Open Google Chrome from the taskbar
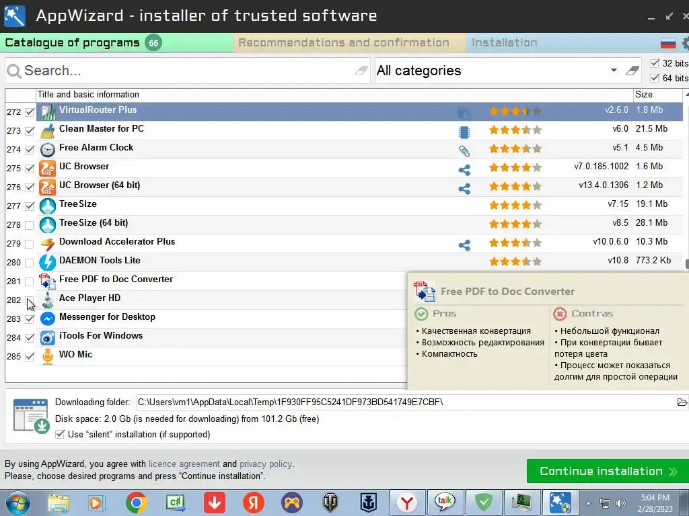Viewport: 689px width, 516px height. [136, 503]
